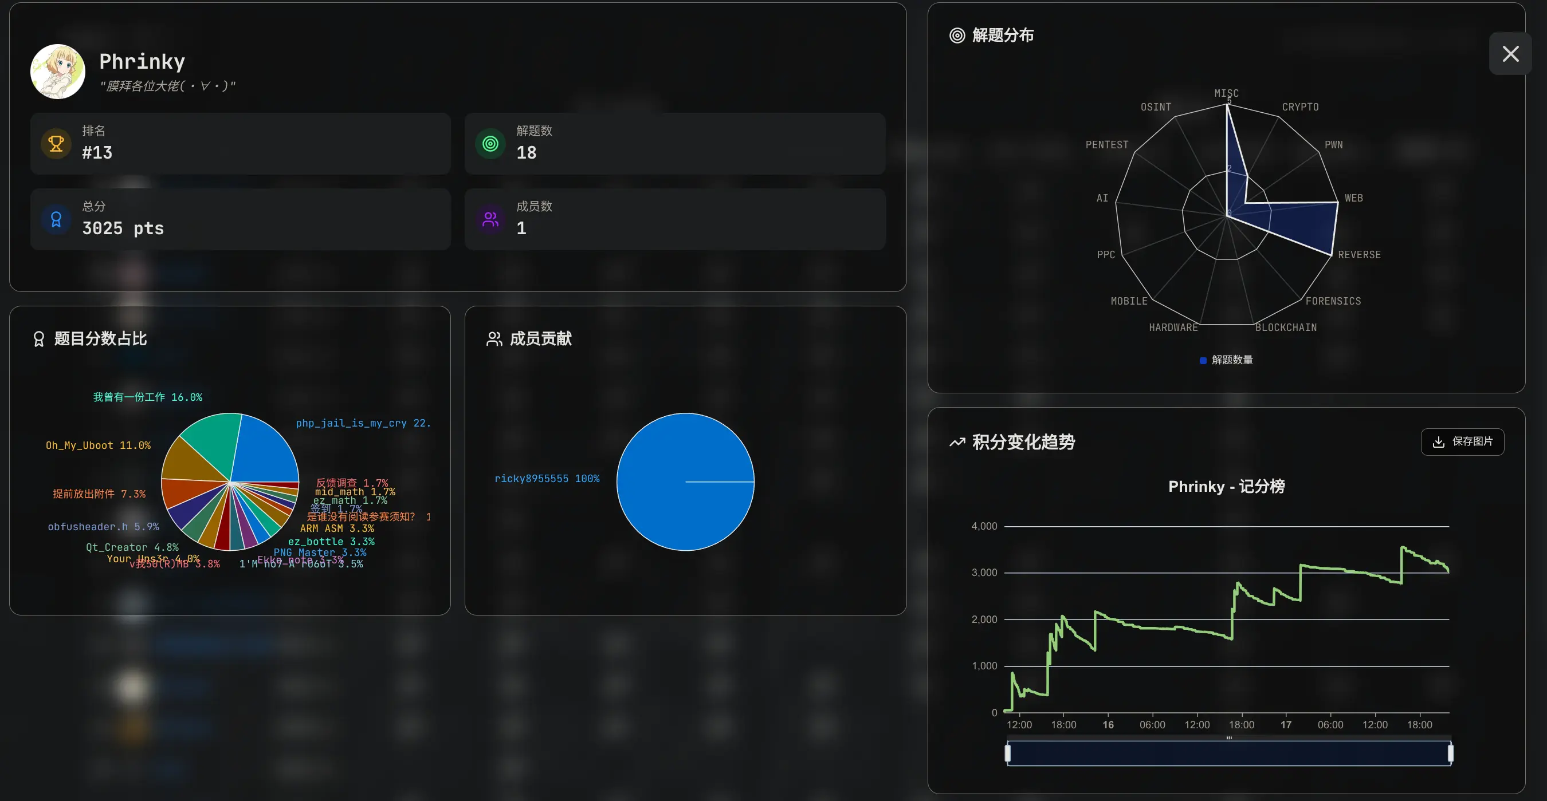Click the green target icon beside 解题数
Screen dimensions: 1547x801
[x=490, y=144]
